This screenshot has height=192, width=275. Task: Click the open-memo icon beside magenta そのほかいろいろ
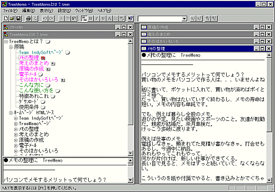pyautogui.click(x=63, y=80)
